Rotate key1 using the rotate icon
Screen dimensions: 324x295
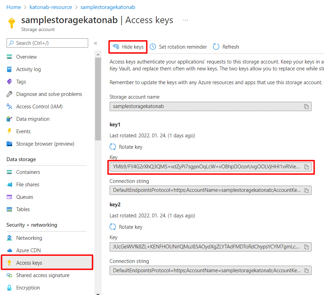click(113, 147)
